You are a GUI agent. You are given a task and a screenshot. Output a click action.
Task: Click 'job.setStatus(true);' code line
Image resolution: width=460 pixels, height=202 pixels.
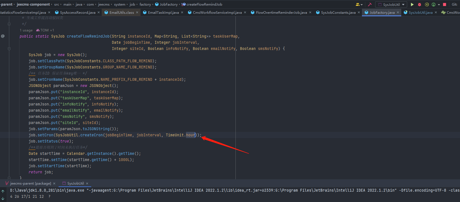(51, 141)
